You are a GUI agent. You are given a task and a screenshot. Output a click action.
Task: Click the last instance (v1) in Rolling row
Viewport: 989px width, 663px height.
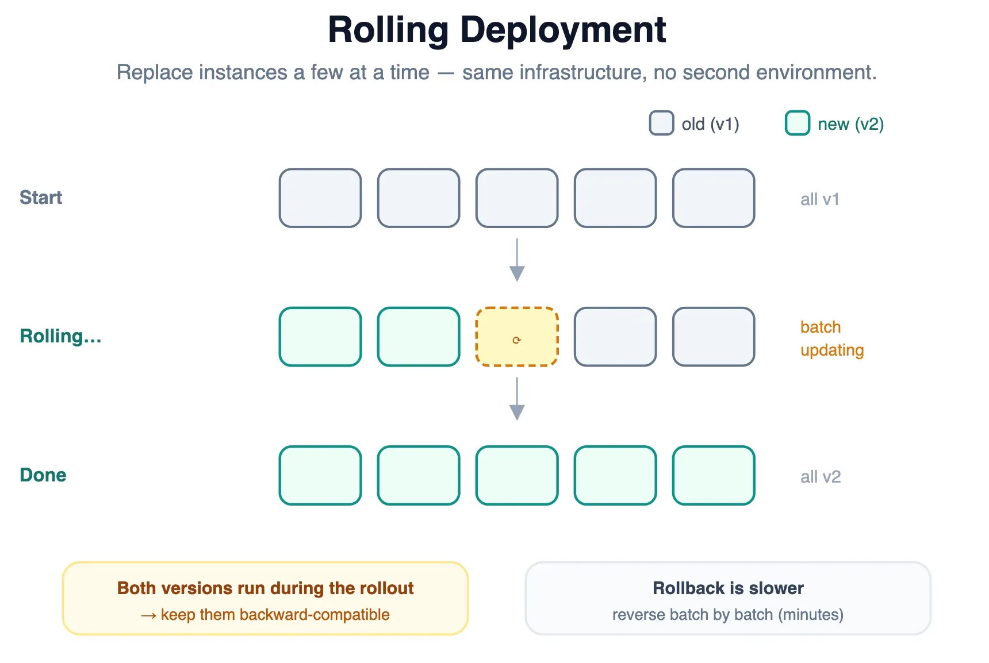point(714,337)
